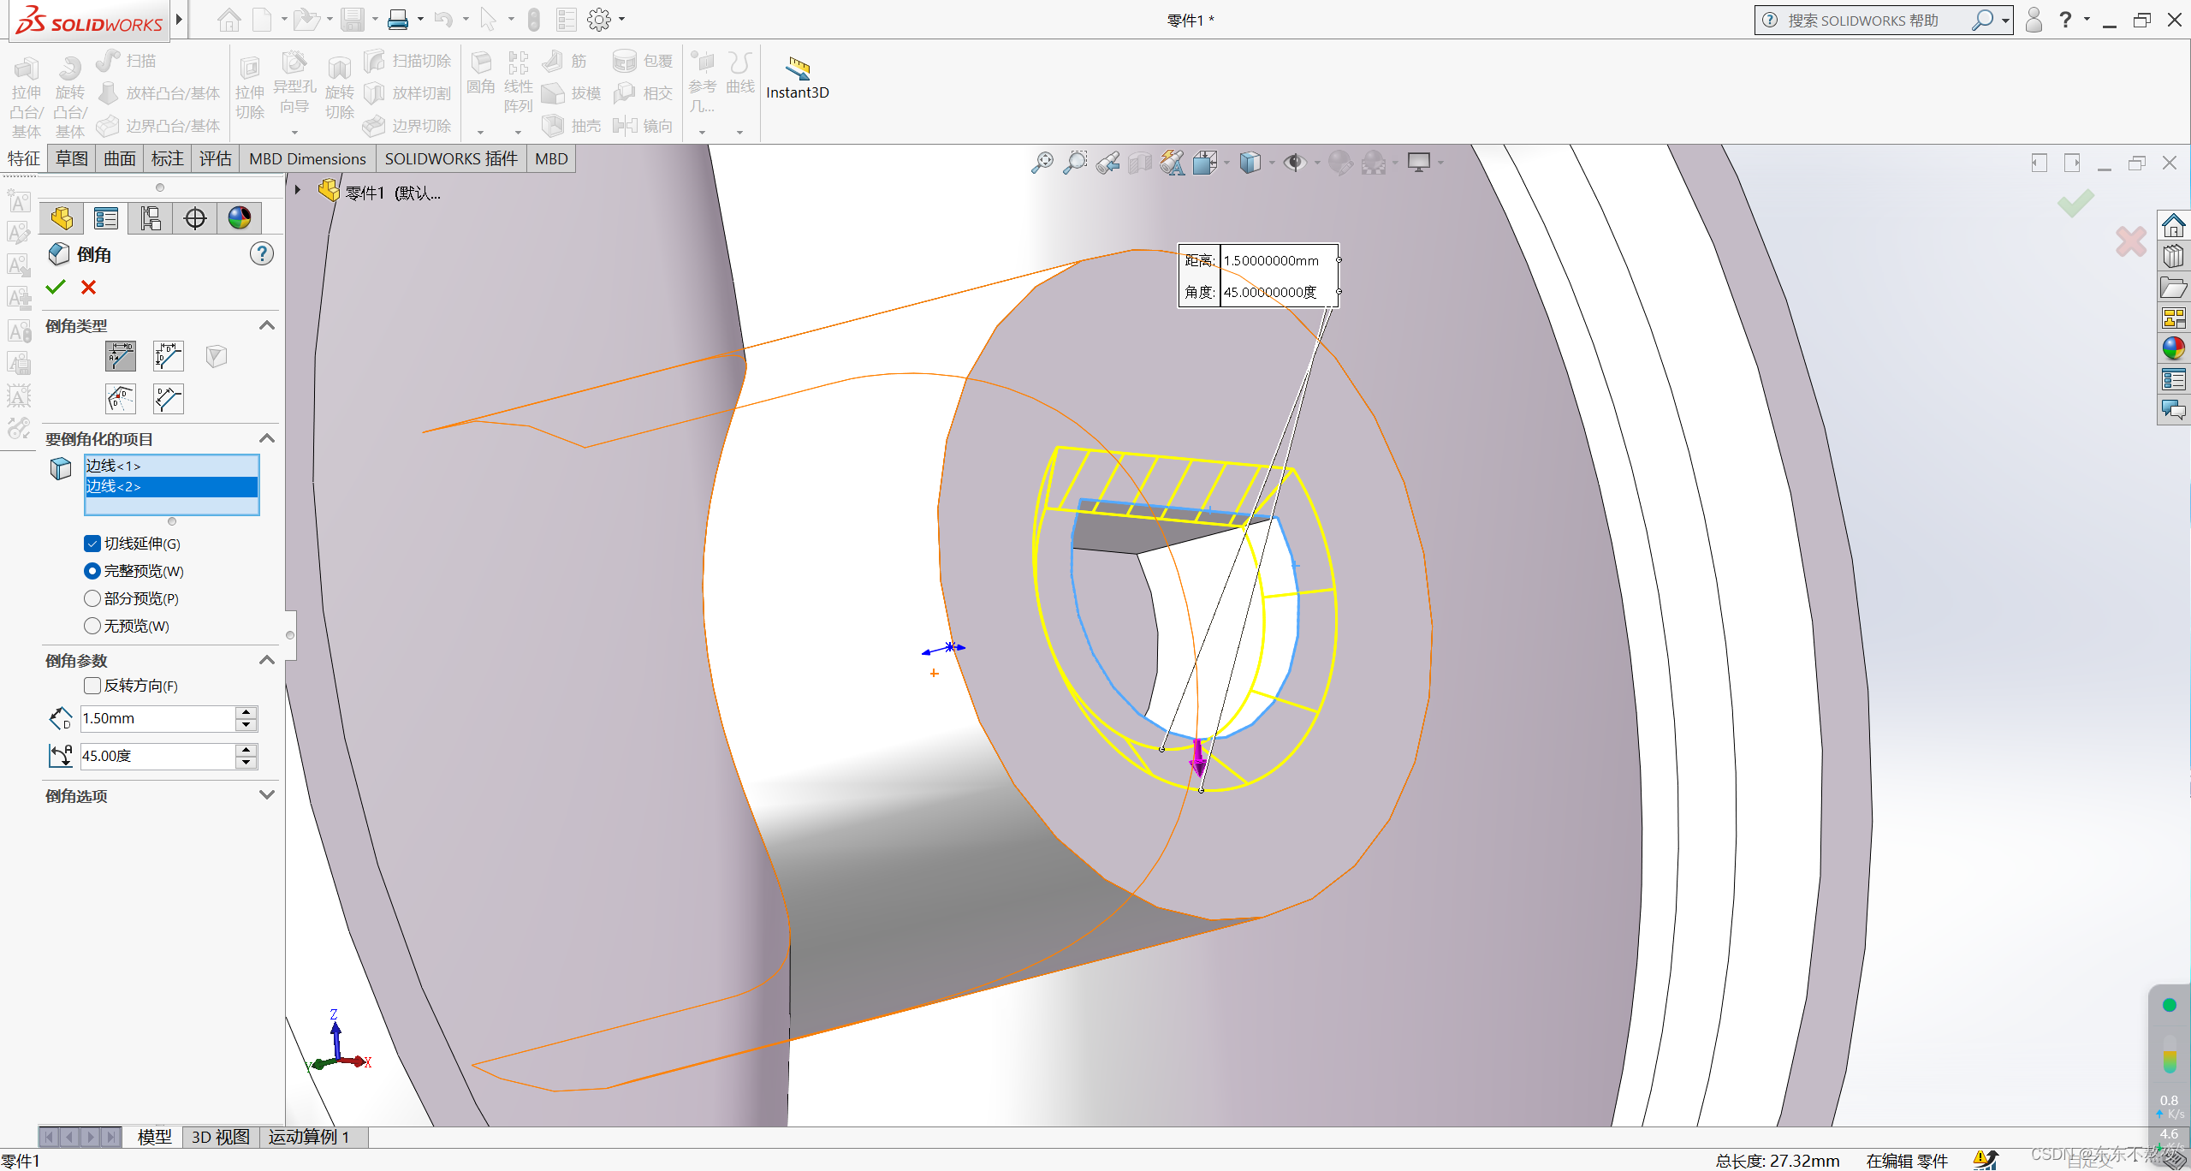Open chamfer help question mark
2191x1171 pixels.
click(x=261, y=253)
